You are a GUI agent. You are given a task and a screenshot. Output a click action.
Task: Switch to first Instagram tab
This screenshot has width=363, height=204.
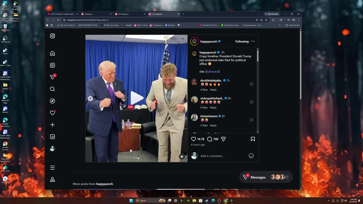click(x=96, y=14)
